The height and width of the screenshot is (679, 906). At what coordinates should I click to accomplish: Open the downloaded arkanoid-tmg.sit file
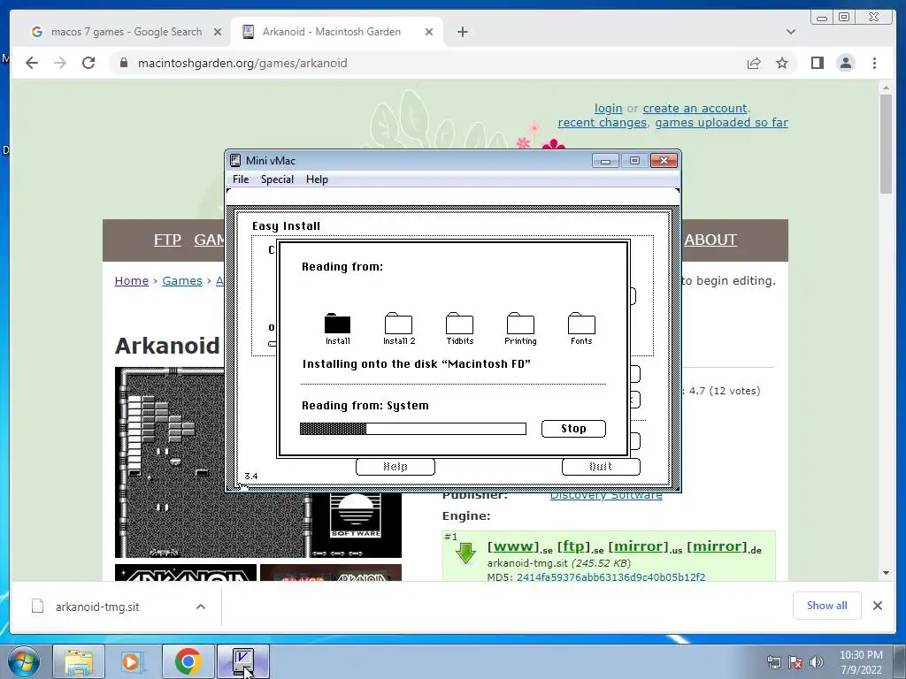pos(97,607)
